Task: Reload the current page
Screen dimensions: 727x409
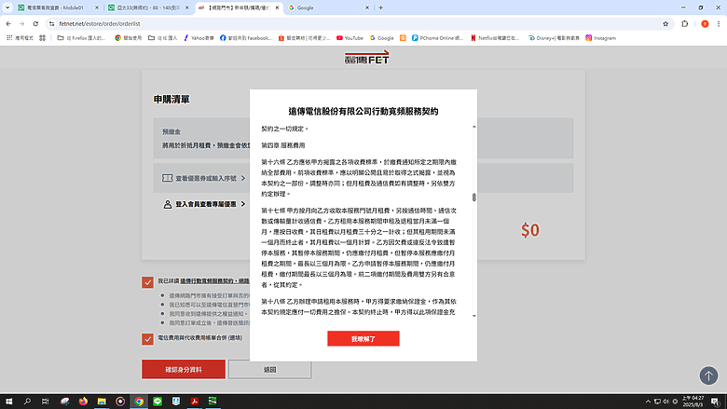Action: pos(35,23)
